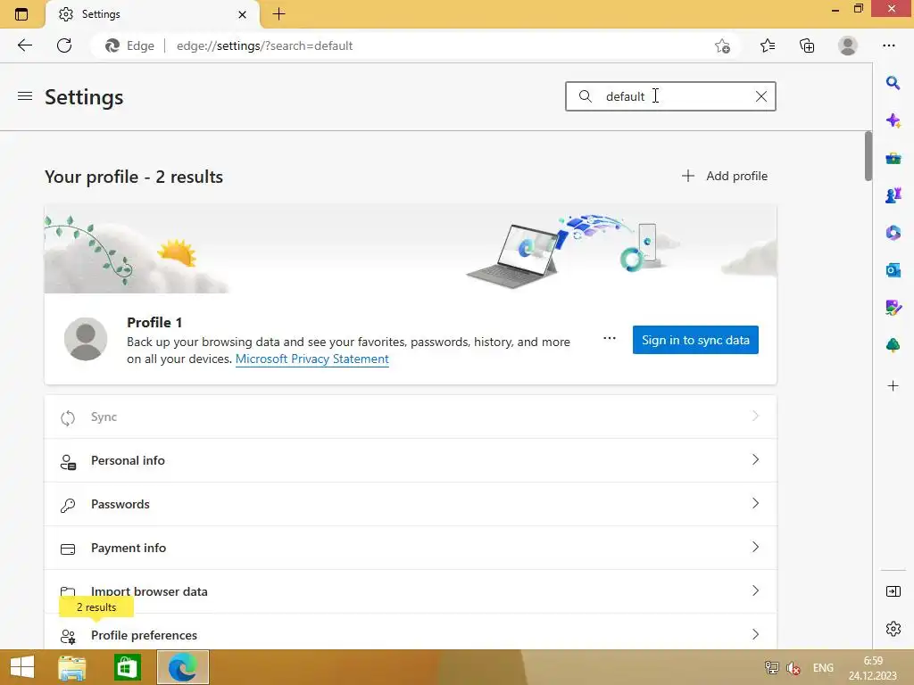Screen dimensions: 914x685
Task: Open the Settings hamburger menu
Action: click(24, 96)
